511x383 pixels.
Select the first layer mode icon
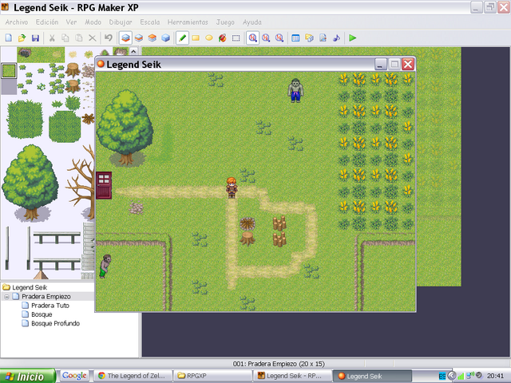125,38
